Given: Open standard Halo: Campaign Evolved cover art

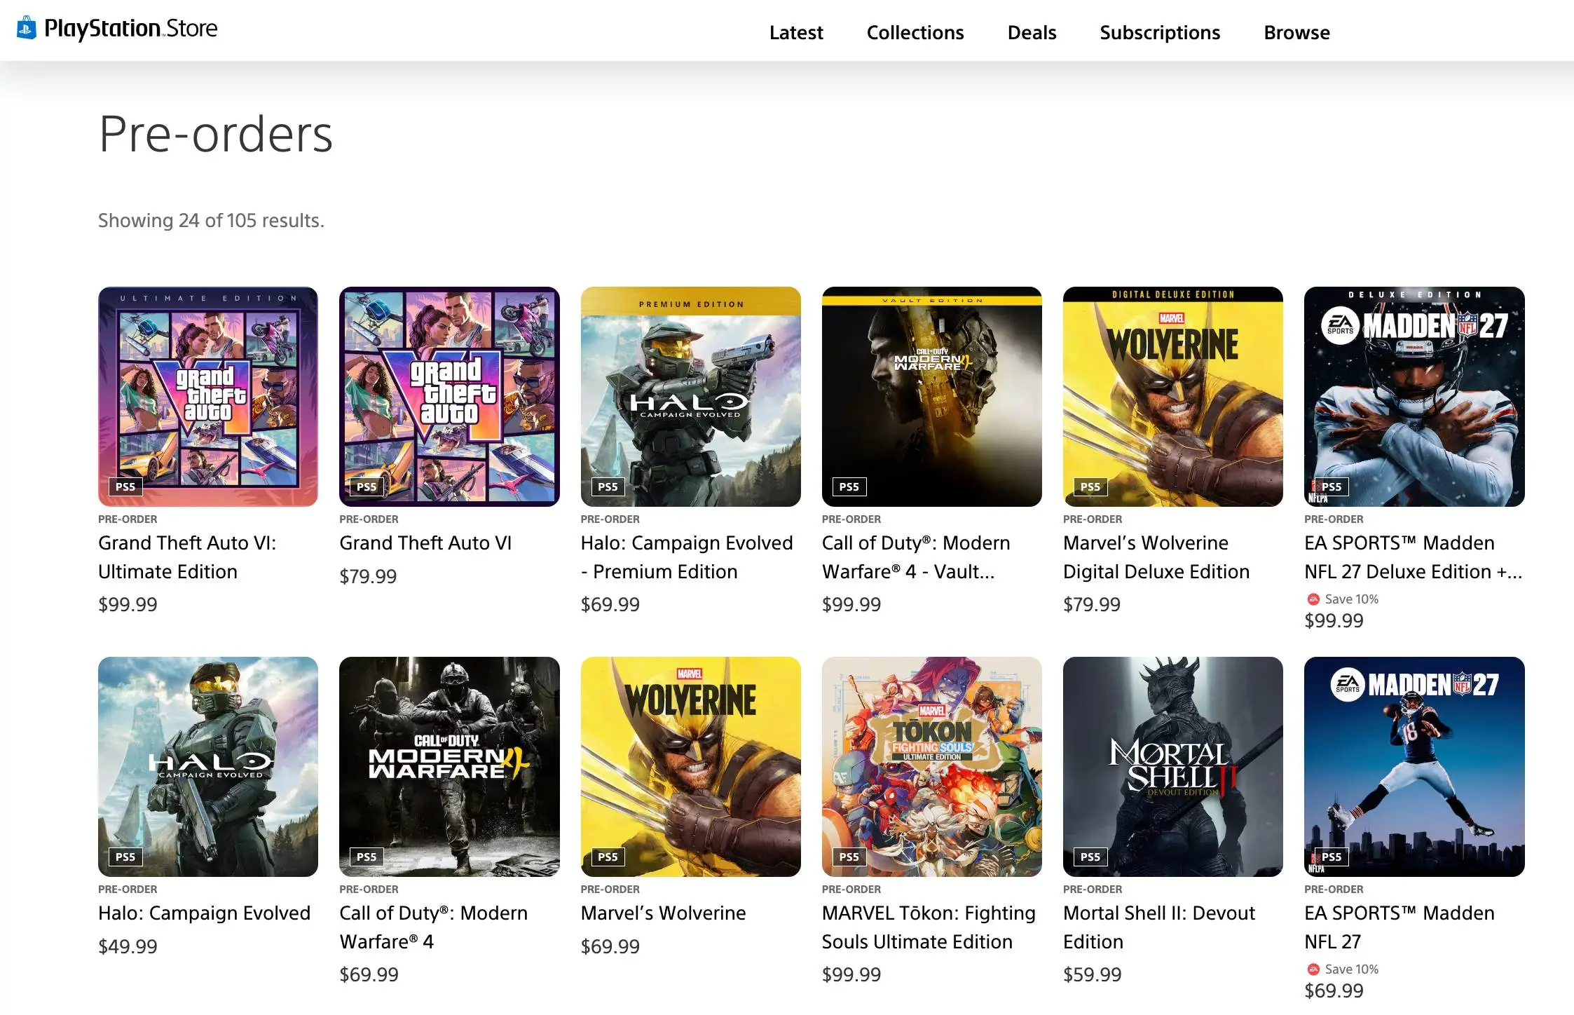Looking at the screenshot, I should point(208,766).
